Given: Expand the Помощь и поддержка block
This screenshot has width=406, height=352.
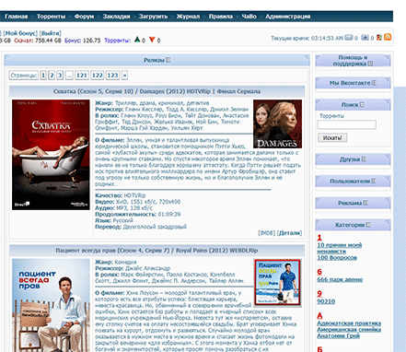Looking at the screenshot, I should [x=370, y=64].
